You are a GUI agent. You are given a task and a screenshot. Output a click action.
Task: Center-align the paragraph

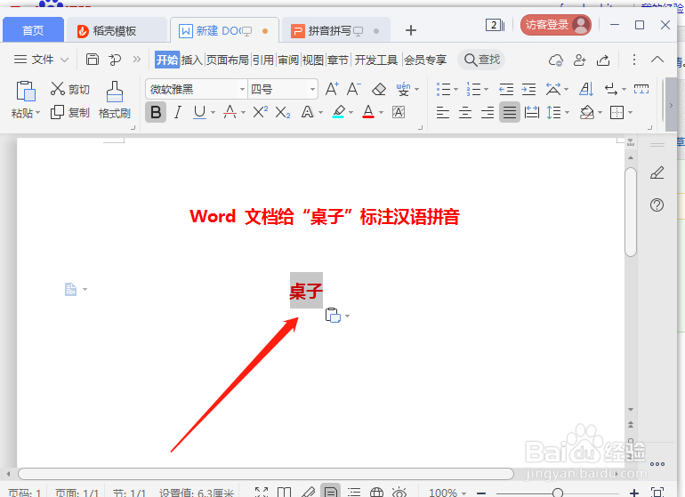464,113
